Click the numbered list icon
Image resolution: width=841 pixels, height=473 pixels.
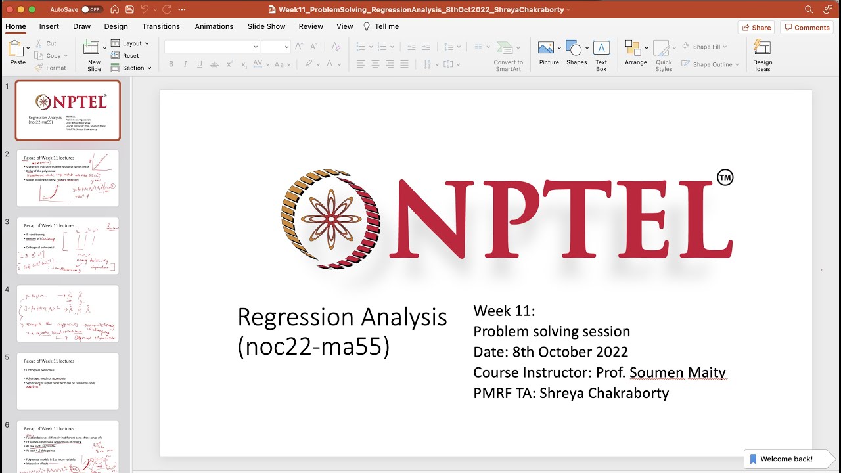(x=380, y=47)
